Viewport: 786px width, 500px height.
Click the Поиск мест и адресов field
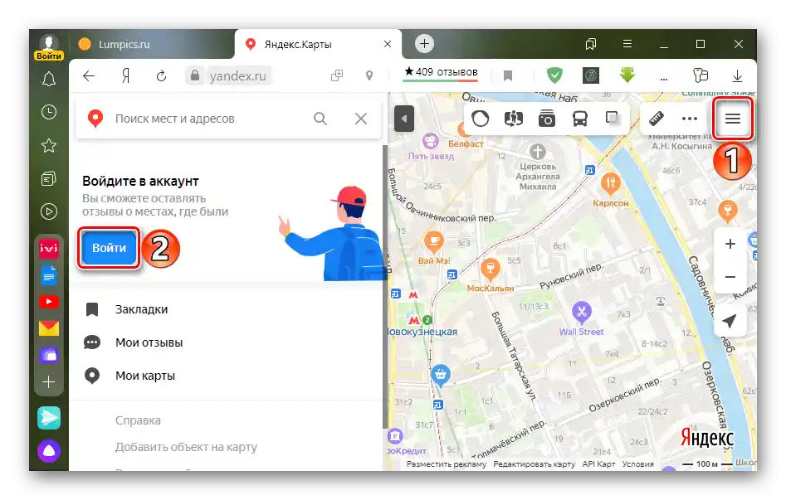pos(208,119)
